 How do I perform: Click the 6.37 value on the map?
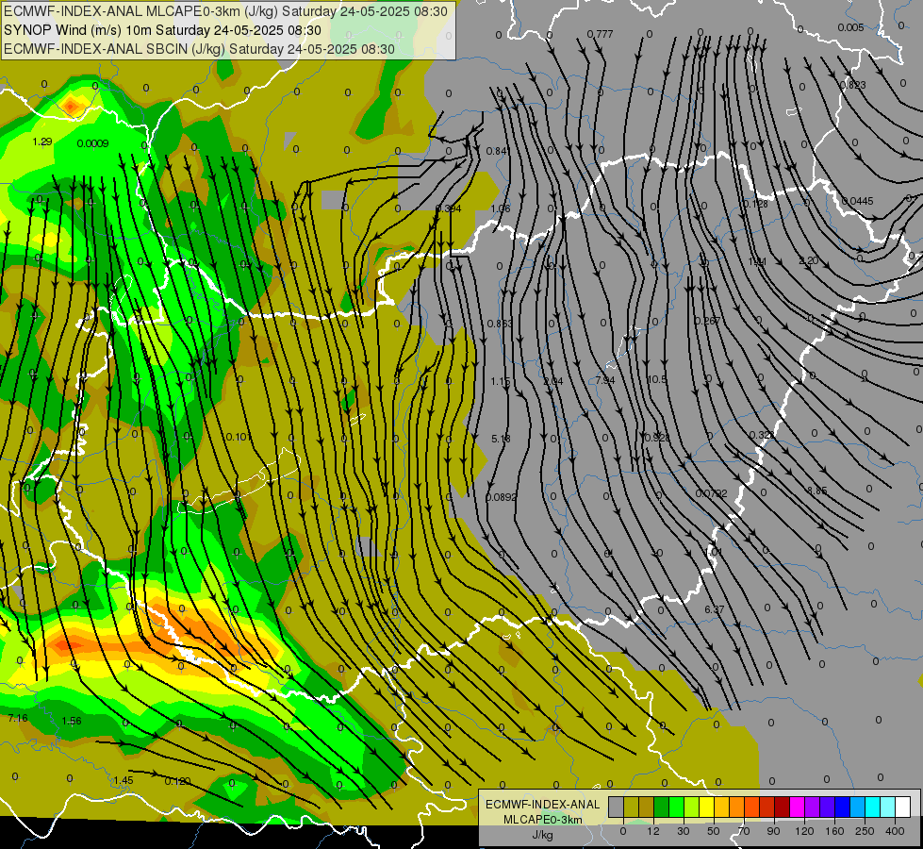coord(714,609)
